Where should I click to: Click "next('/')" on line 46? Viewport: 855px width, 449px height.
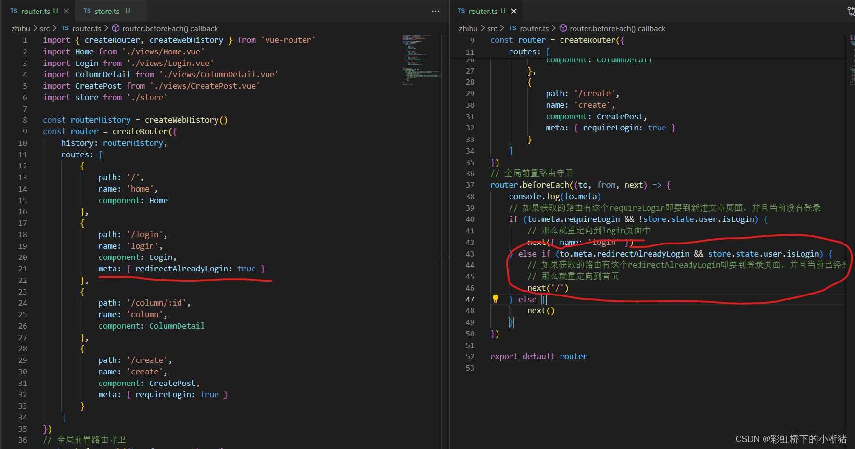[548, 288]
